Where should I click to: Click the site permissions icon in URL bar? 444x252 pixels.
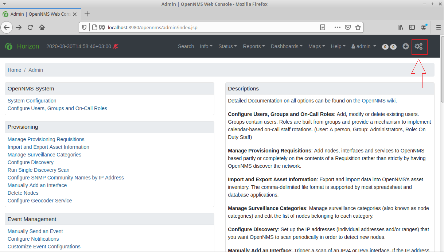pyautogui.click(x=102, y=27)
